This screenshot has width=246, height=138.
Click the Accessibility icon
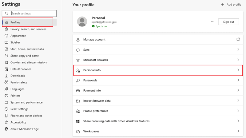click(x=6, y=122)
